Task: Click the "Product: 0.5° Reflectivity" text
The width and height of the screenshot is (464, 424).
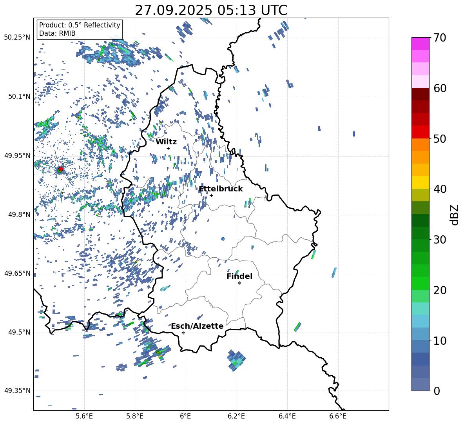Action: [80, 25]
